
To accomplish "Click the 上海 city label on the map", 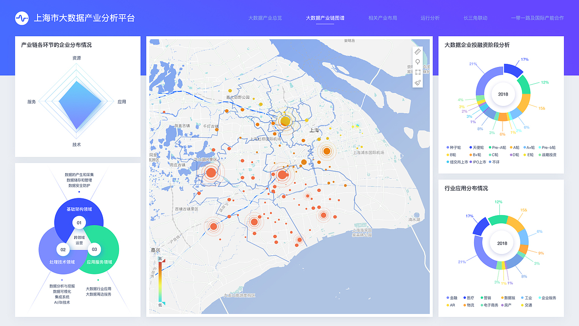I will click(x=314, y=130).
